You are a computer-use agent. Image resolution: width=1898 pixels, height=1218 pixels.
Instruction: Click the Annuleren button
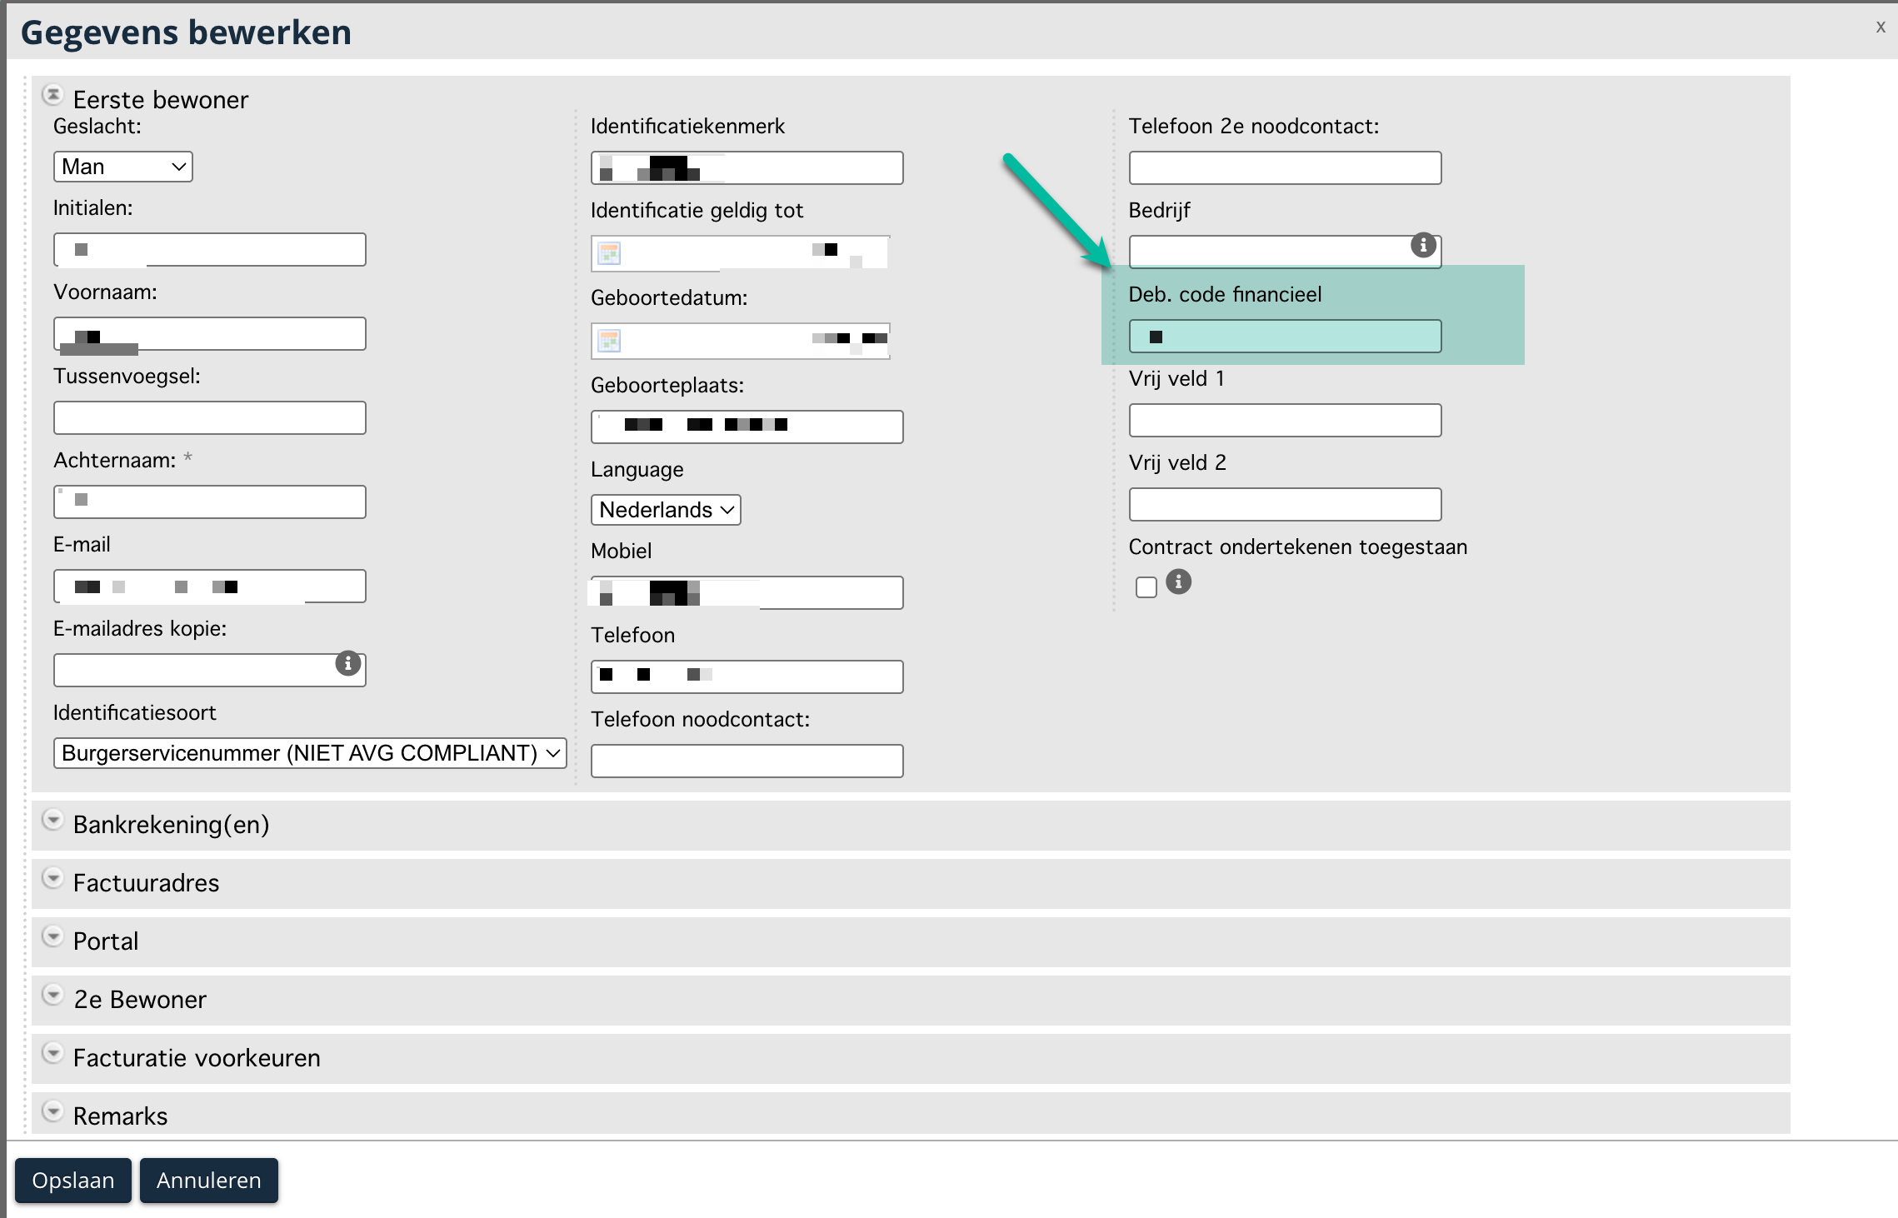(x=208, y=1181)
